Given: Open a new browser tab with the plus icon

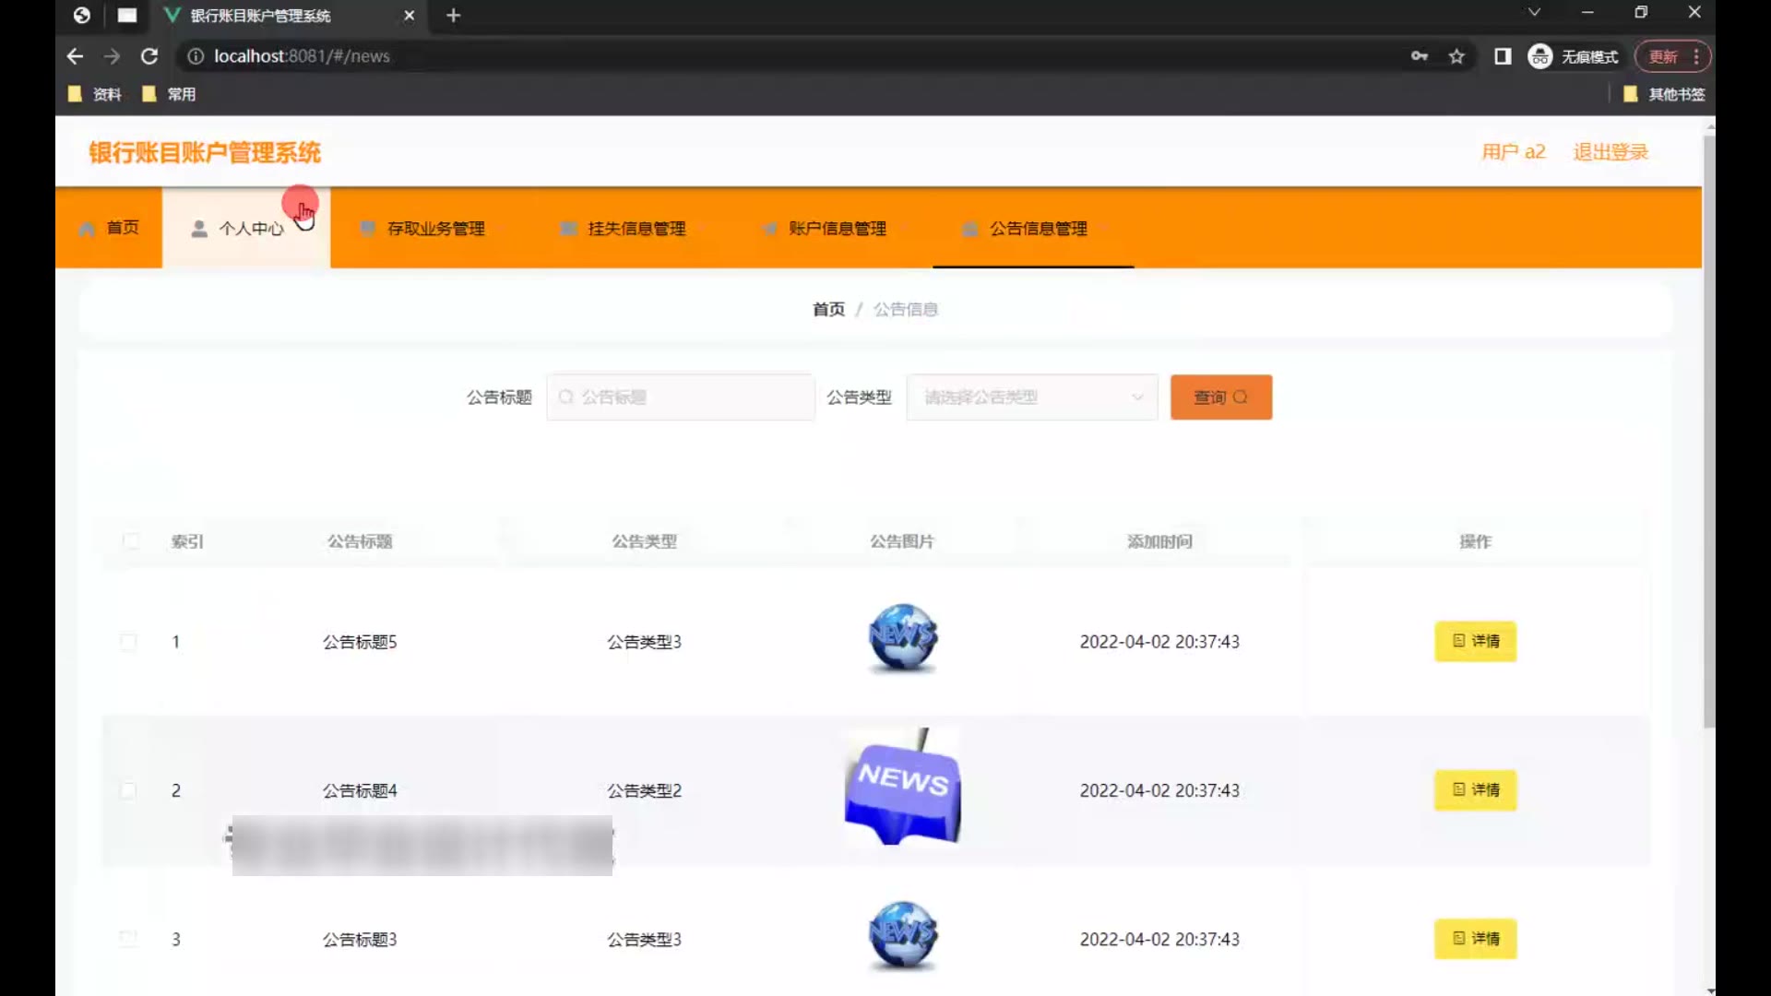Looking at the screenshot, I should point(453,16).
